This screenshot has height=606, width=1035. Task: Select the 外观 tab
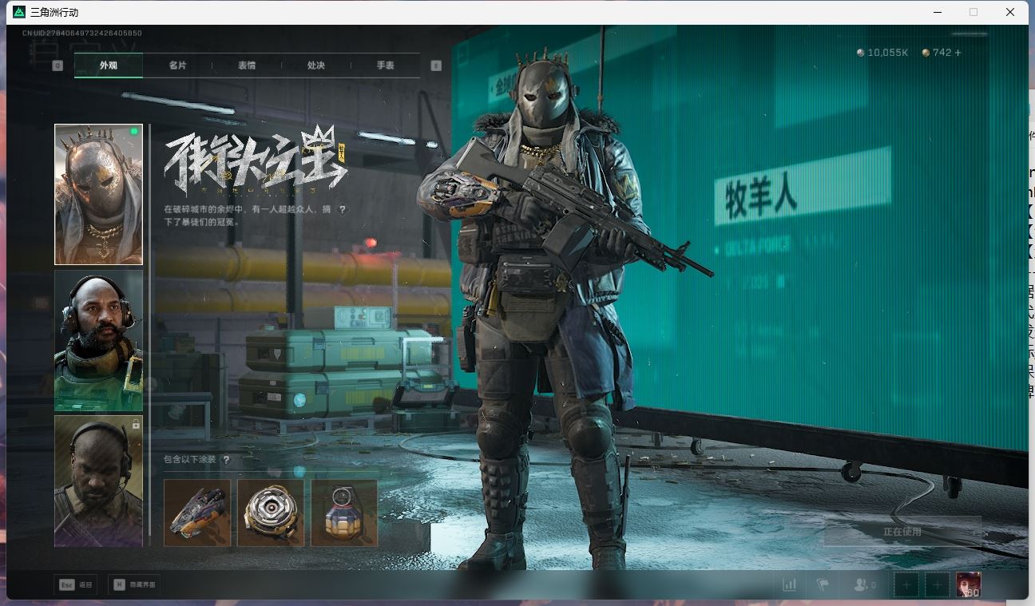coord(108,65)
